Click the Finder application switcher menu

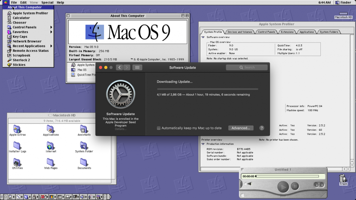[x=343, y=2]
